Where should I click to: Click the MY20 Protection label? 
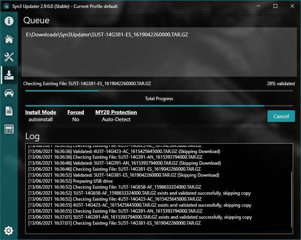click(x=116, y=112)
